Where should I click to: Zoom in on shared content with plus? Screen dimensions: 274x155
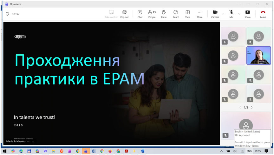(33, 141)
